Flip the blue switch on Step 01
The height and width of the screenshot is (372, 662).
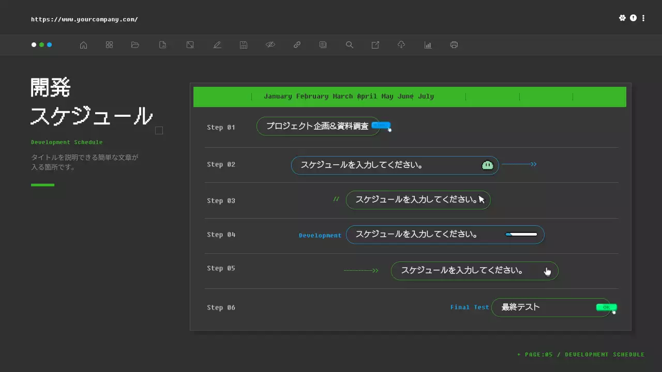pyautogui.click(x=381, y=125)
